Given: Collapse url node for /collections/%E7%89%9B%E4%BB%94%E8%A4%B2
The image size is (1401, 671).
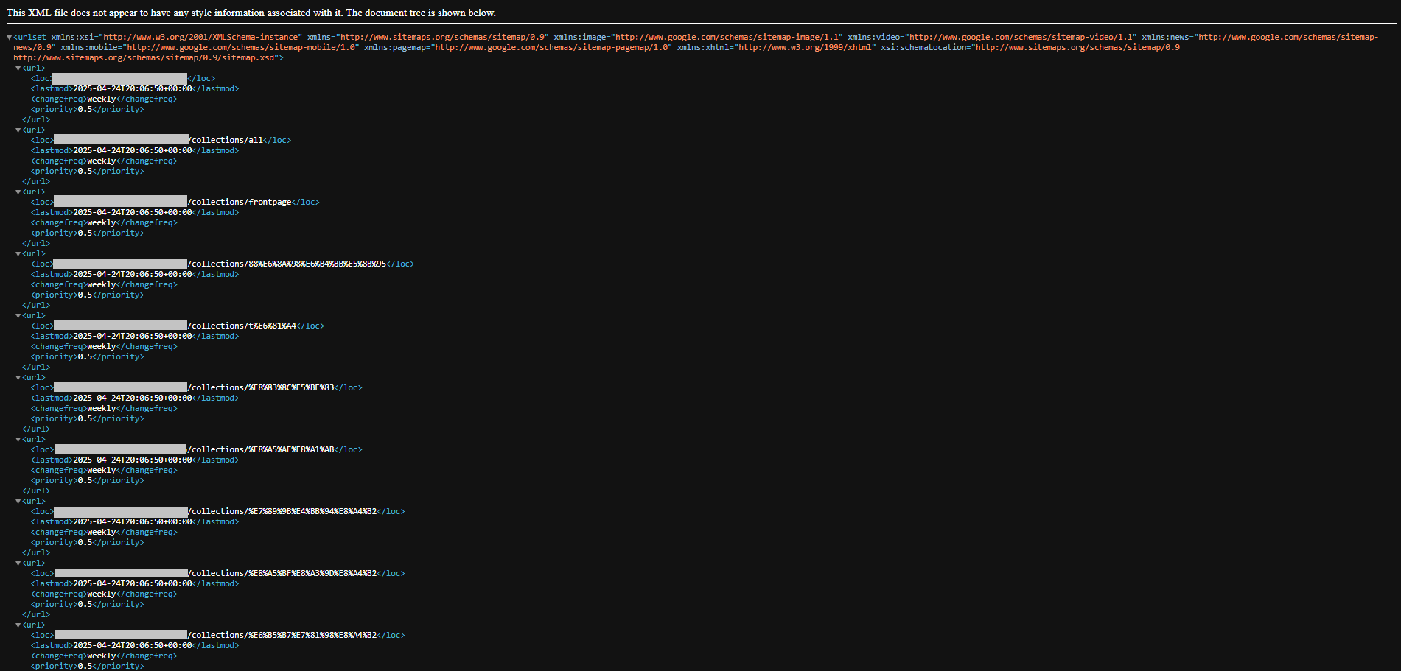Looking at the screenshot, I should coord(18,501).
